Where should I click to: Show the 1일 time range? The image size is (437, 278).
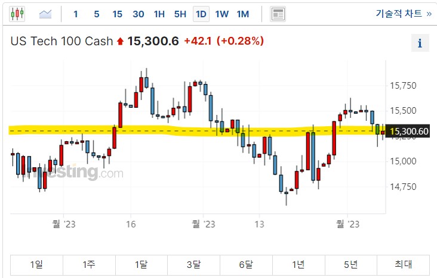coord(37,264)
